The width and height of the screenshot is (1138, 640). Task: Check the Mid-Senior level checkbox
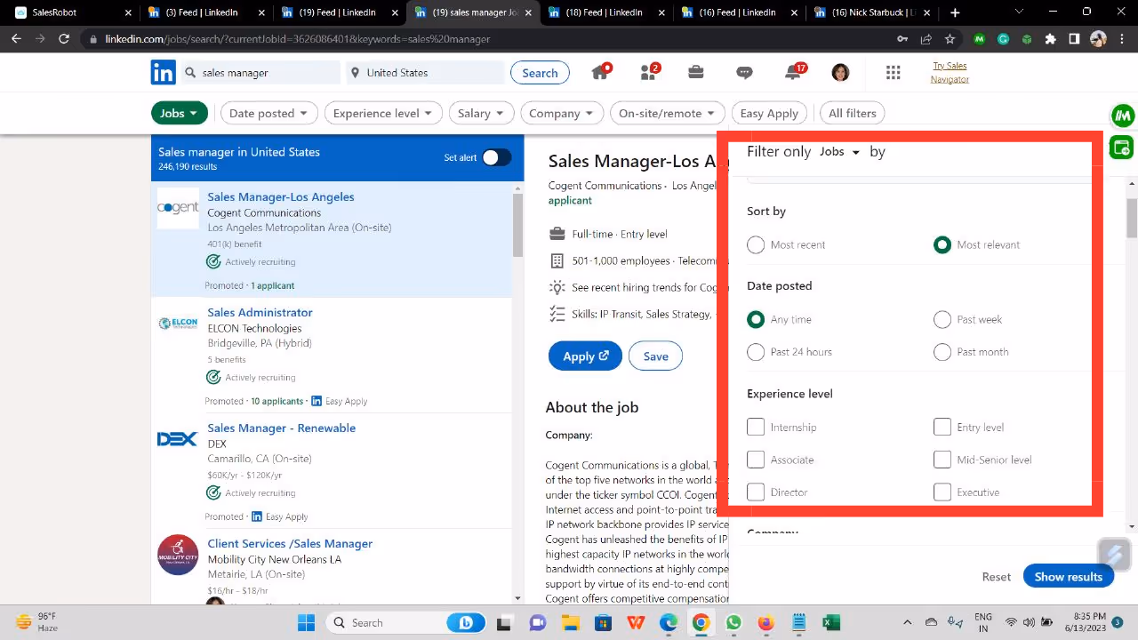pyautogui.click(x=942, y=460)
